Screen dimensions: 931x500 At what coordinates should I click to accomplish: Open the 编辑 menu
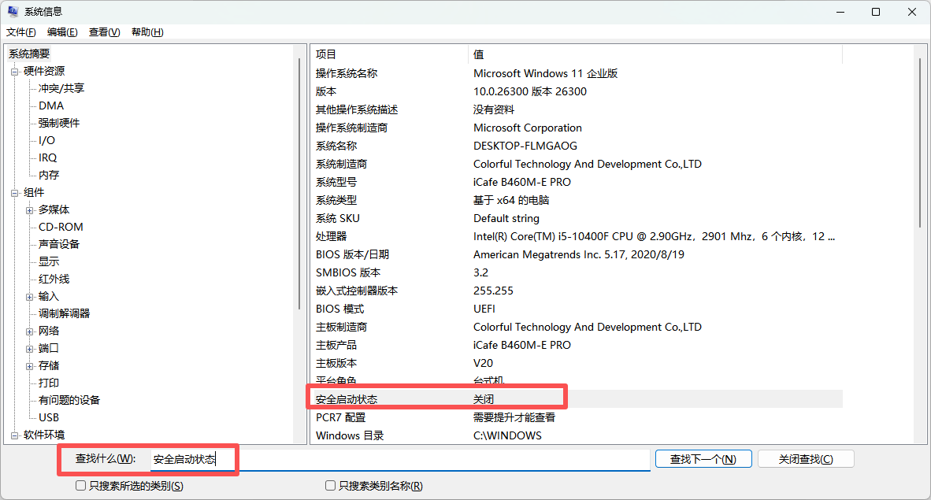62,32
